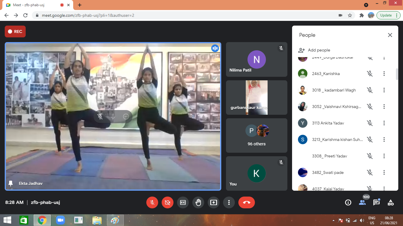
Task: Open Paint from the taskbar
Action: (115, 220)
